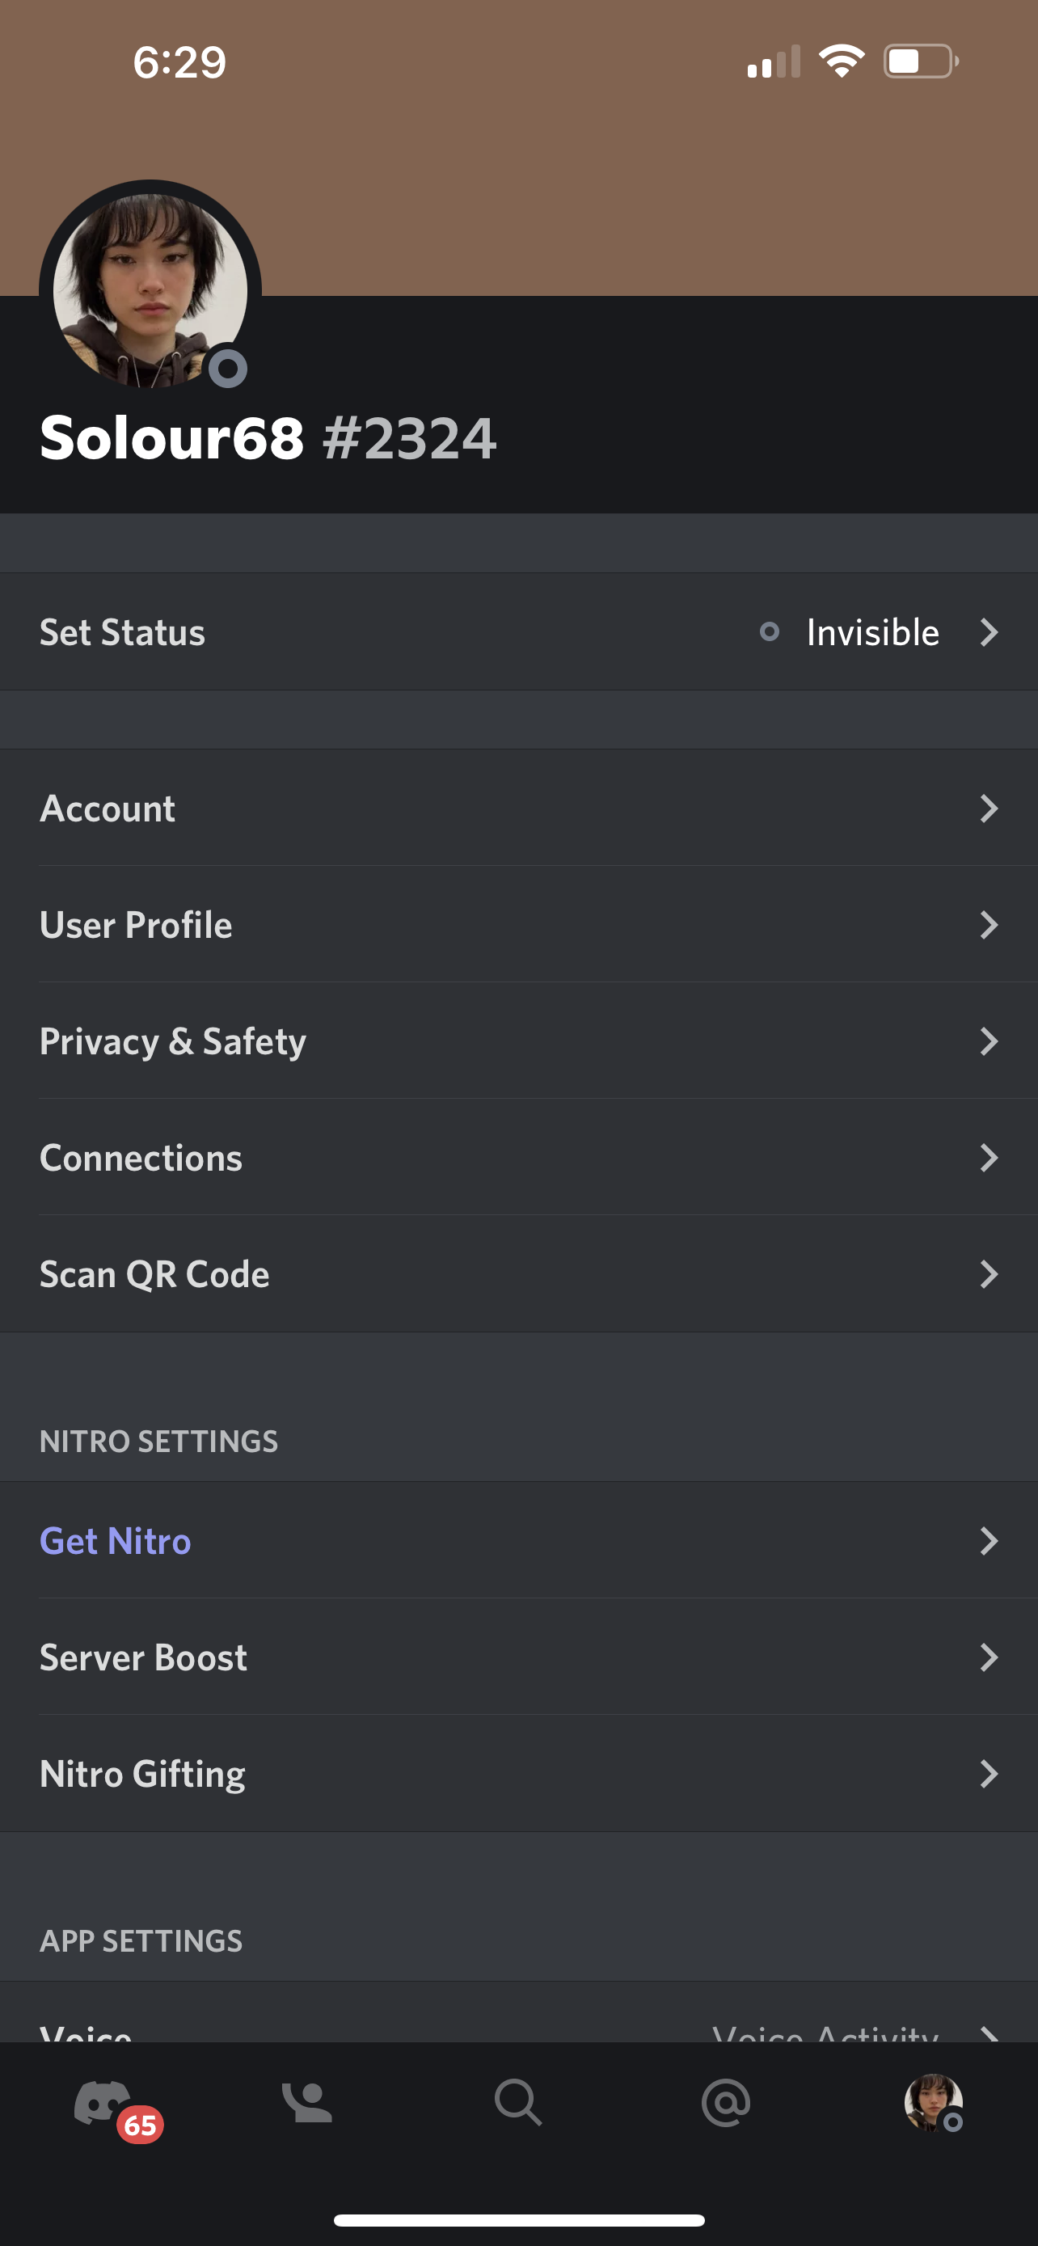Tap the battery indicator icon

920,61
